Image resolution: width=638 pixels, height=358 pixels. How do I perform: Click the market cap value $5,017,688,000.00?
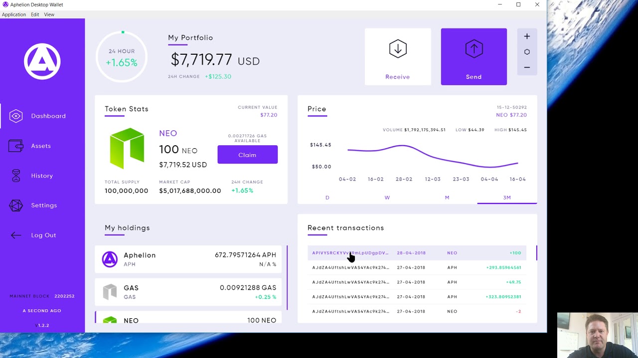tap(190, 190)
